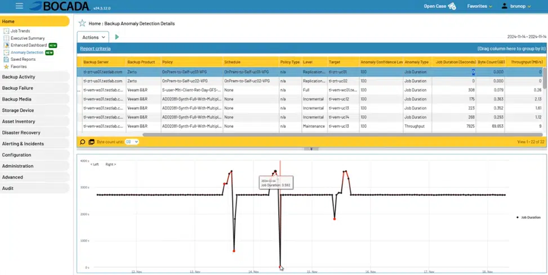Open the brunop user menu
The height and width of the screenshot is (275, 548).
click(520, 6)
